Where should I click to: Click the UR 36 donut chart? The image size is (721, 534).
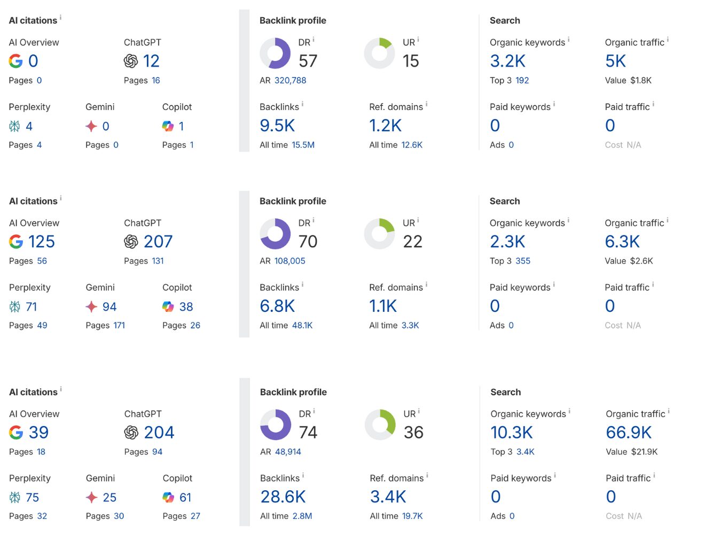(x=380, y=425)
